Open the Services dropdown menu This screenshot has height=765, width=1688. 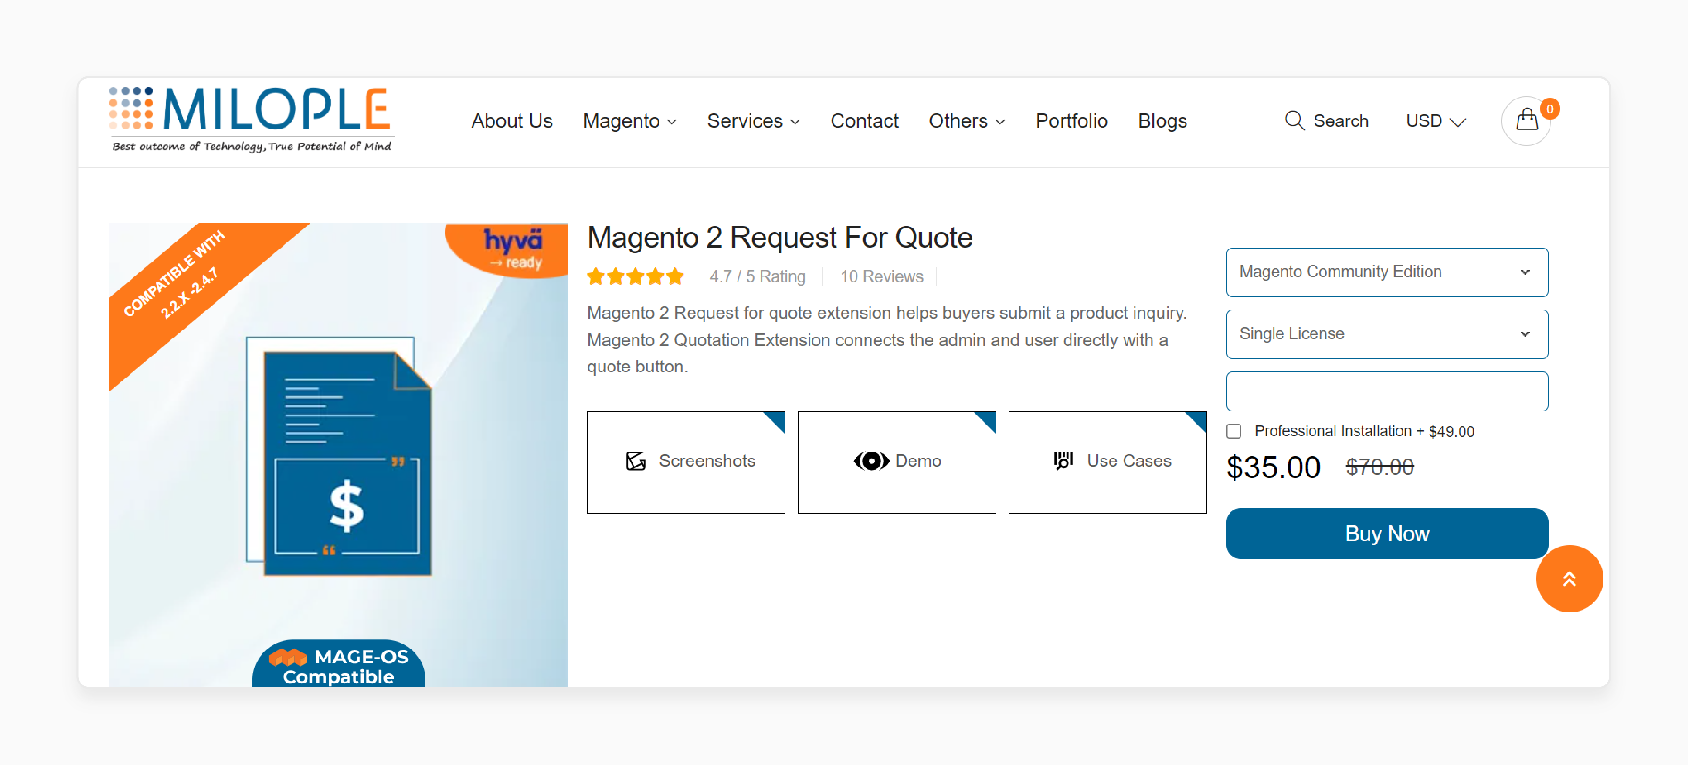(x=754, y=121)
